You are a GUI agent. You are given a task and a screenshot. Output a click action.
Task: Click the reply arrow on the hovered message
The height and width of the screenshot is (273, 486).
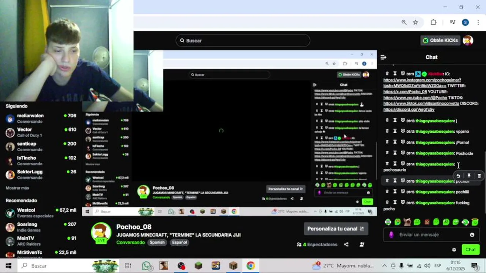(x=458, y=176)
